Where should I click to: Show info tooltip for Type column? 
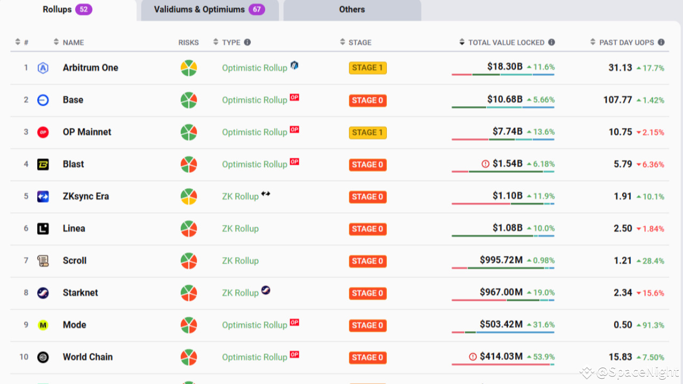click(247, 42)
